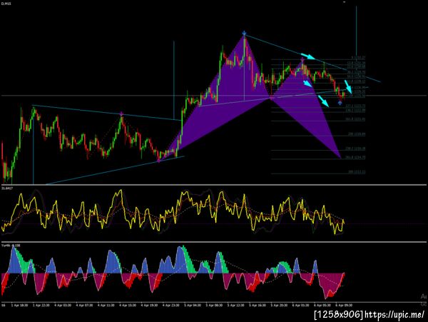
Task: Click the 4 Apr 11:30 time label
Action: pos(106,305)
